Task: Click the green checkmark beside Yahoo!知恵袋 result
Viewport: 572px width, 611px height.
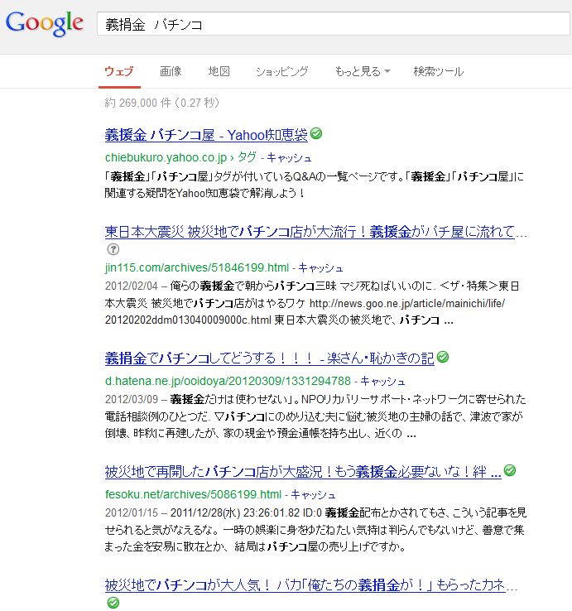Action: pyautogui.click(x=316, y=133)
